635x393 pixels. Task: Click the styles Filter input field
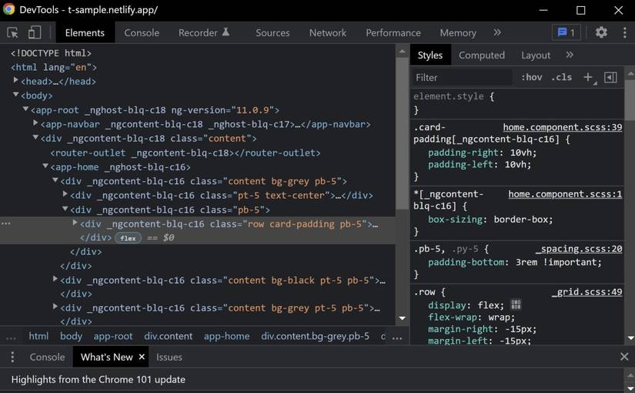click(462, 77)
